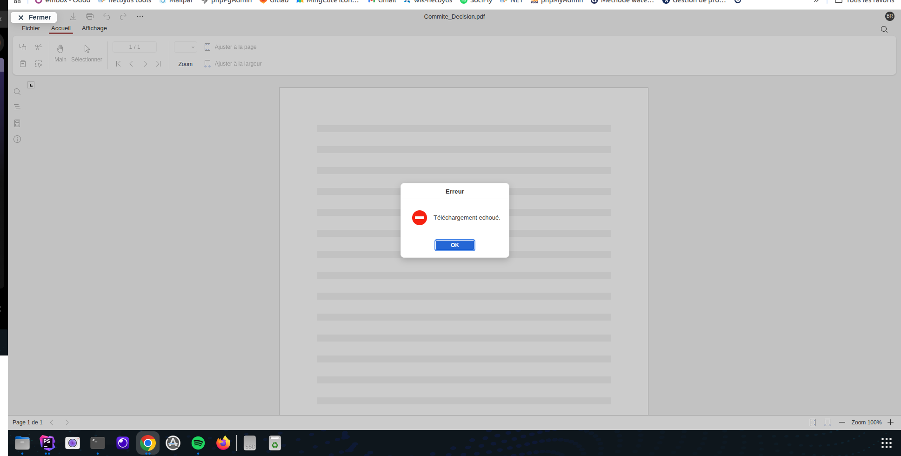This screenshot has width=901, height=456.
Task: Click OK in the Erreur dialog
Action: (454, 245)
